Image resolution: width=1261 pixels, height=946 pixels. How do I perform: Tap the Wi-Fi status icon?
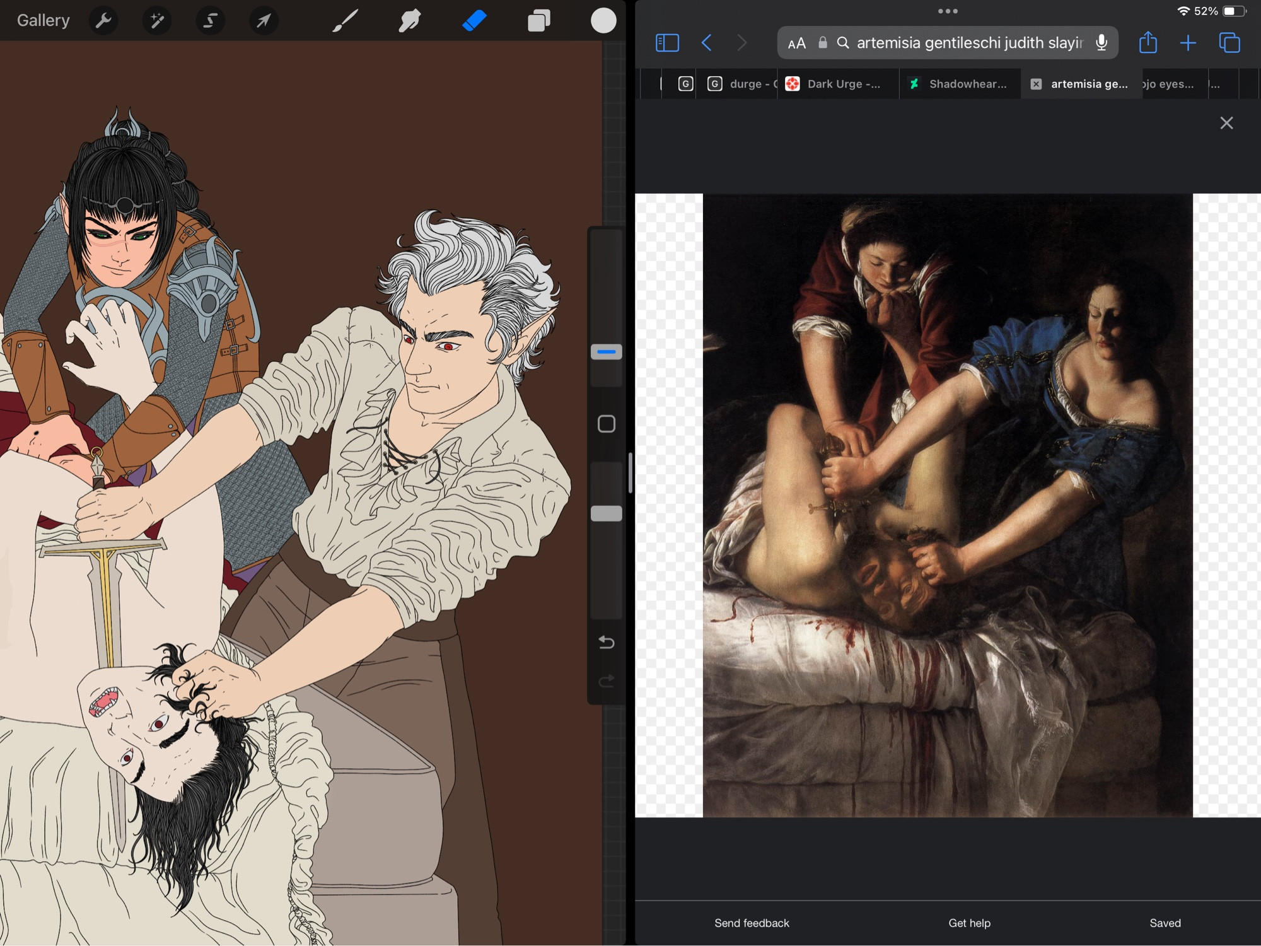pos(1183,11)
